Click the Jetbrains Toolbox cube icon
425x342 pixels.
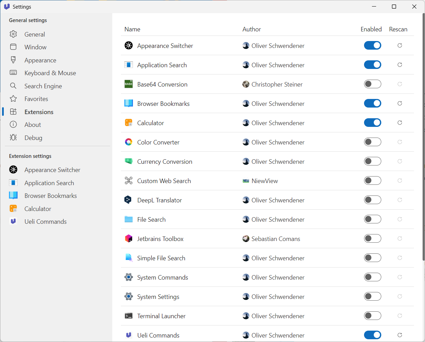pyautogui.click(x=128, y=239)
